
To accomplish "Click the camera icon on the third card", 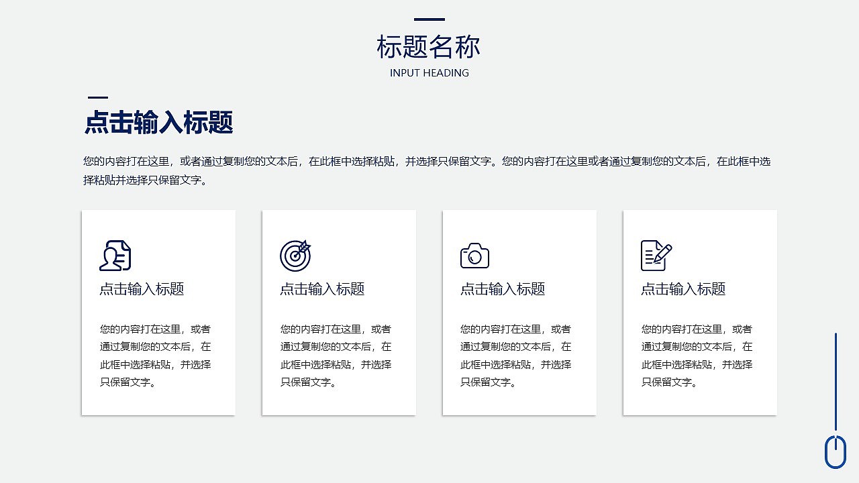I will tap(475, 255).
